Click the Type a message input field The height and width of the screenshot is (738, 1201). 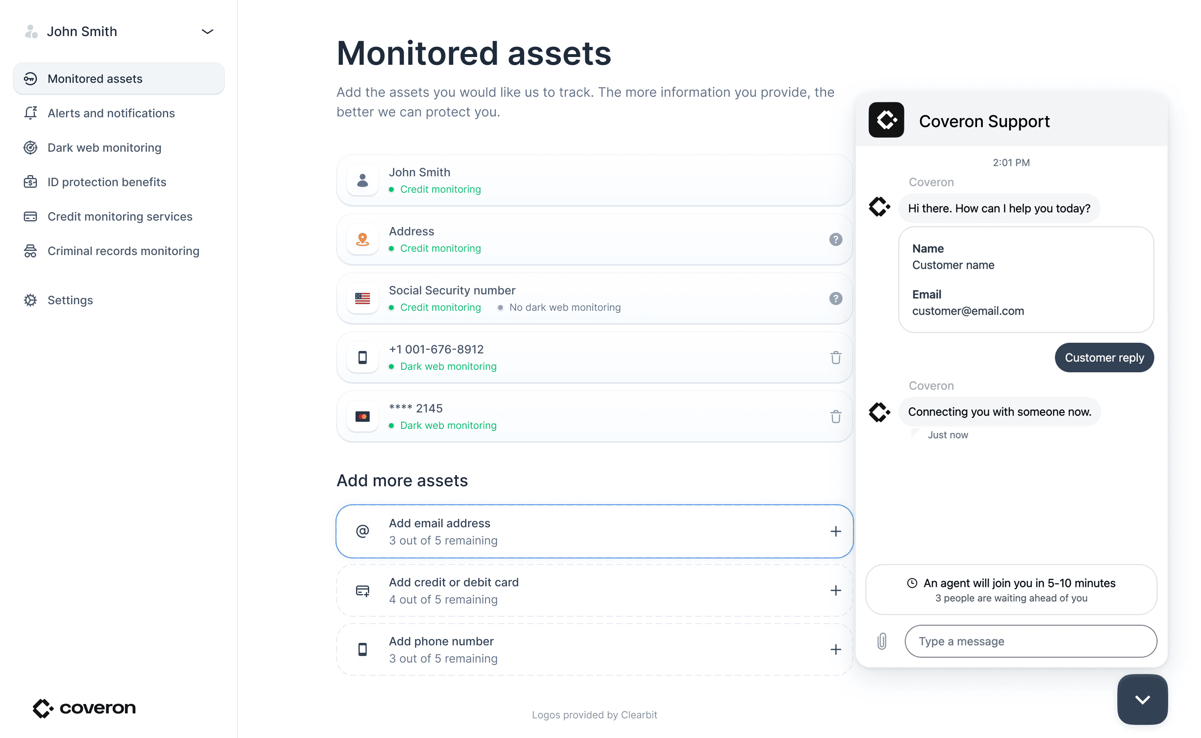[x=1031, y=641]
